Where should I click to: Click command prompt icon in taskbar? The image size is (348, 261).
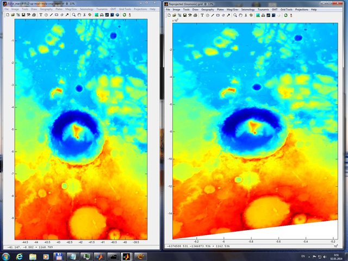click(114, 257)
